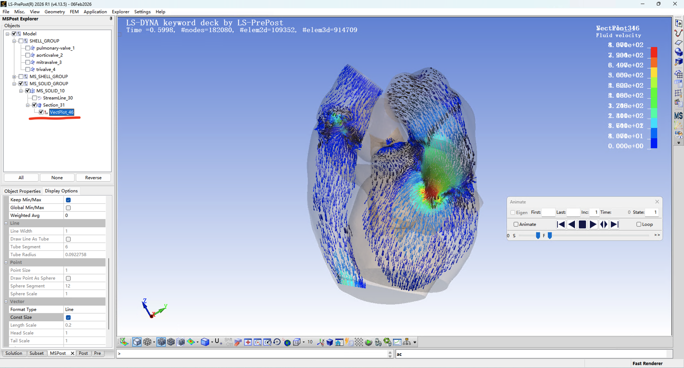Click the hierarchy tree icon in bottom toolbar
The width and height of the screenshot is (684, 368).
(x=407, y=342)
